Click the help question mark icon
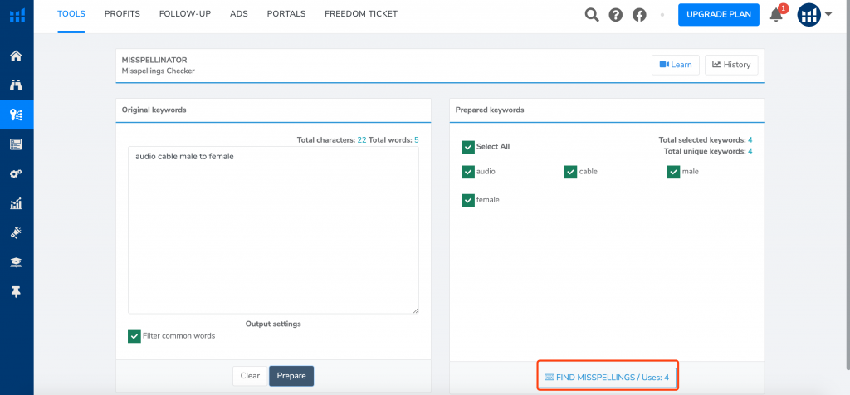Image resolution: width=850 pixels, height=395 pixels. [616, 15]
